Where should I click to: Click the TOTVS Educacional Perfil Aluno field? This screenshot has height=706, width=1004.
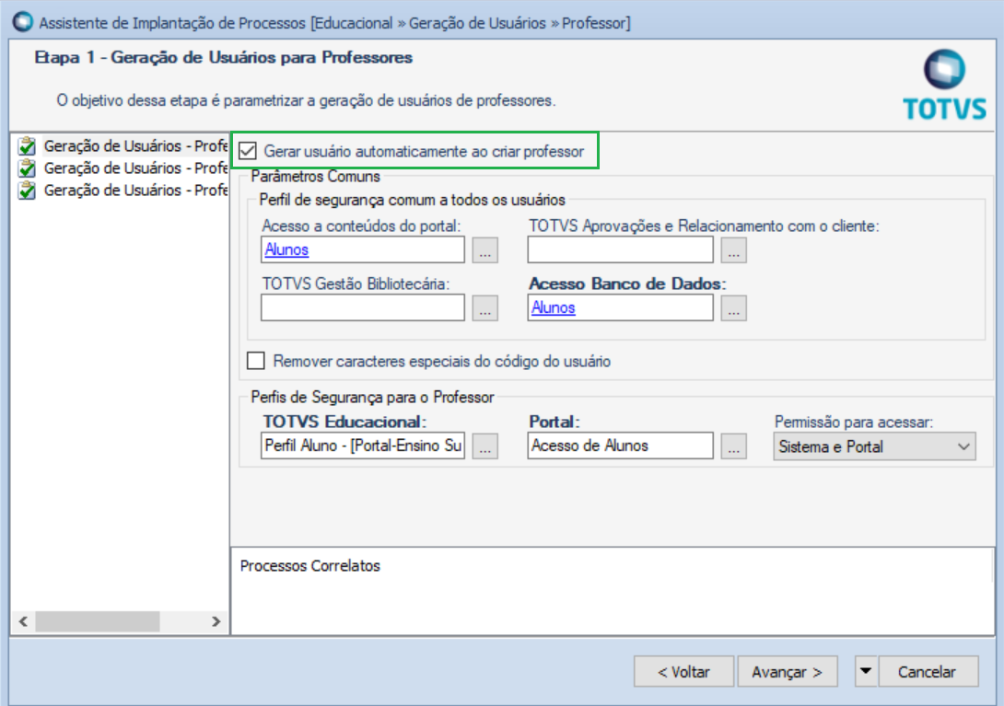pyautogui.click(x=362, y=446)
